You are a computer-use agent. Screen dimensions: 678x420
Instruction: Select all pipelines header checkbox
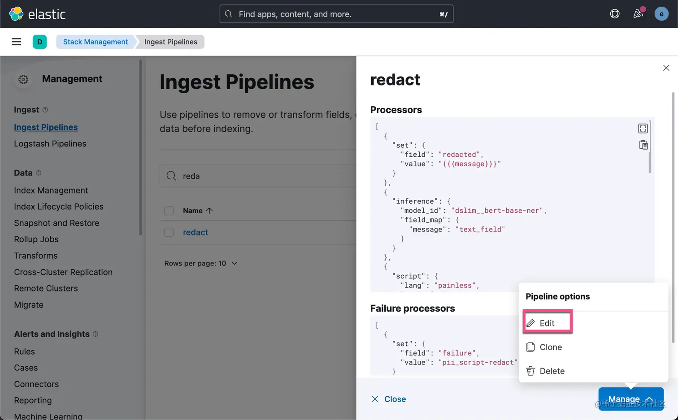tap(169, 210)
